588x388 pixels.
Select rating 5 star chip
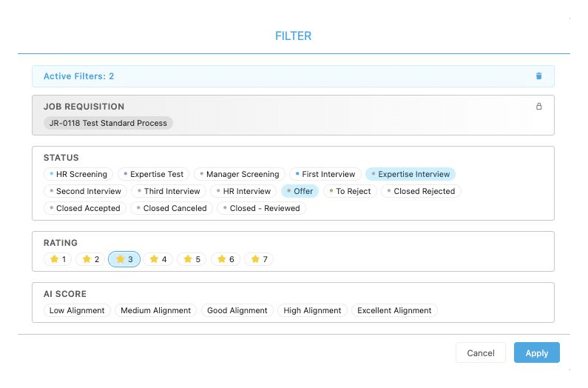click(x=192, y=259)
